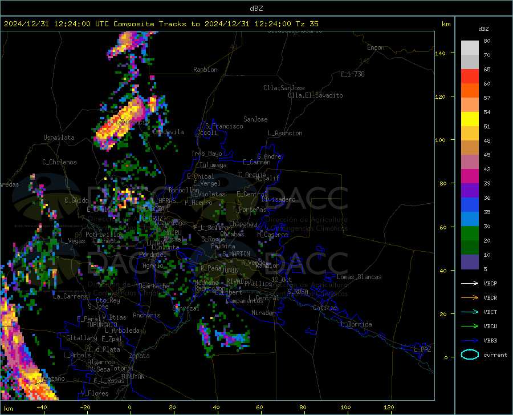Click the 'TUNUYAN' map label
Image resolution: width=513 pixels, height=415 pixels.
coord(132,376)
